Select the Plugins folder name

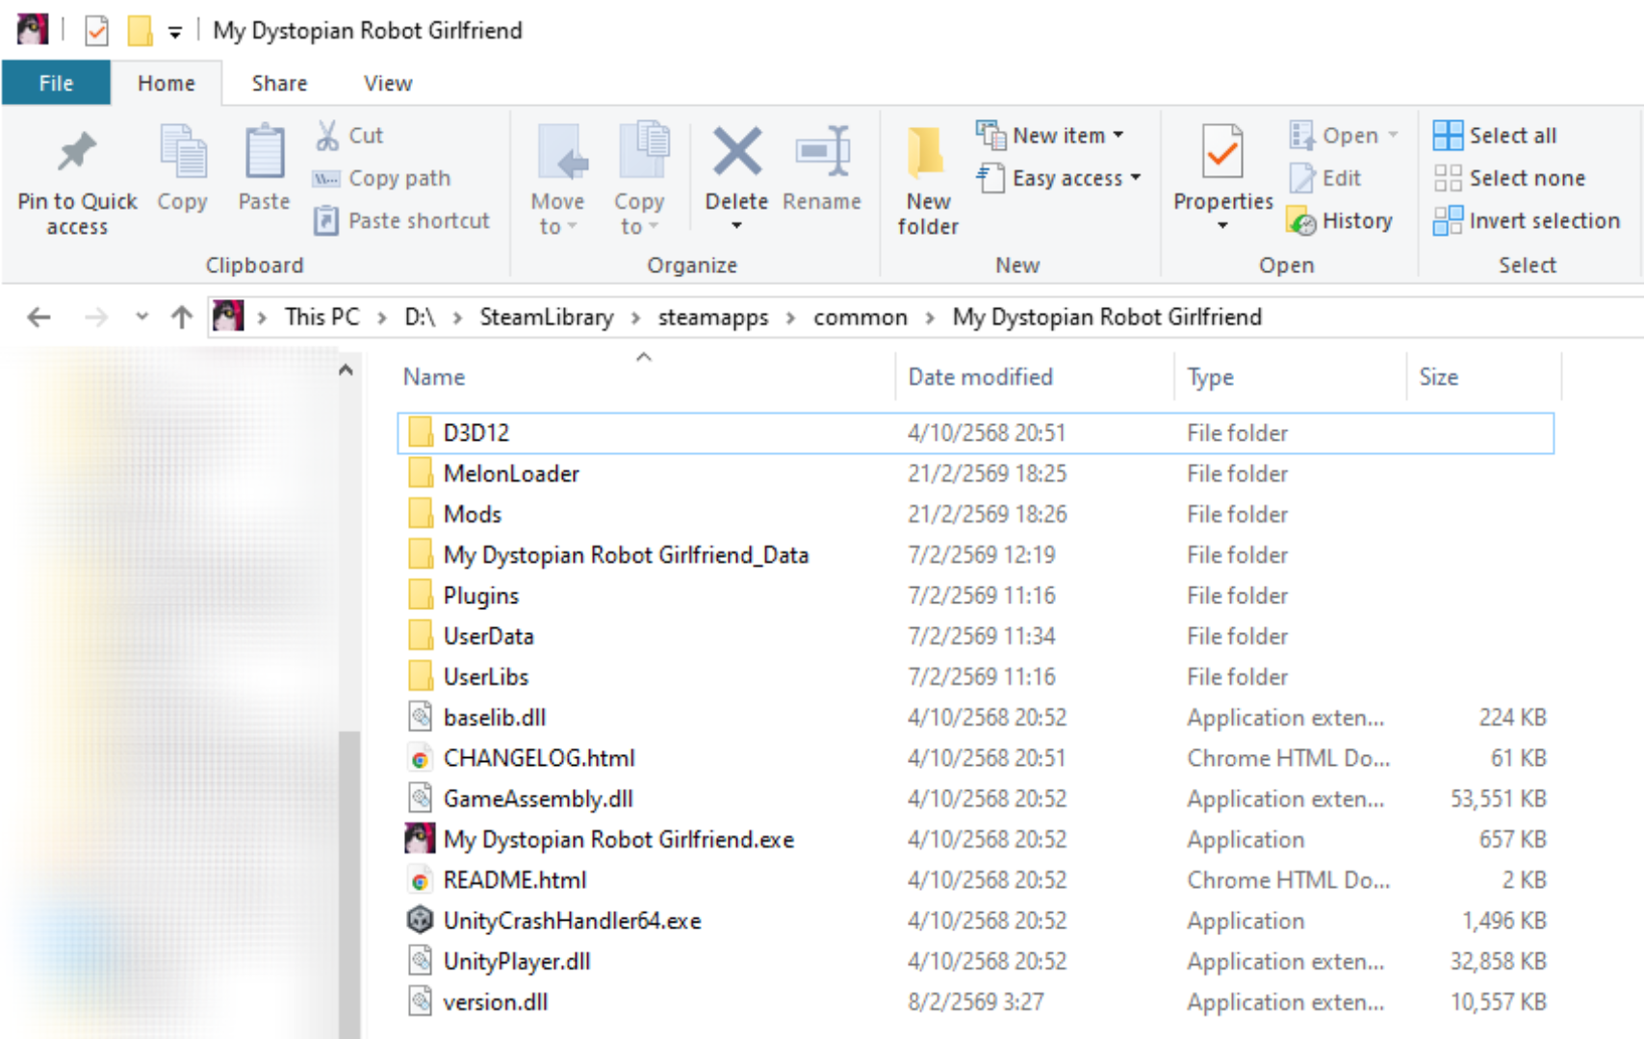481,596
